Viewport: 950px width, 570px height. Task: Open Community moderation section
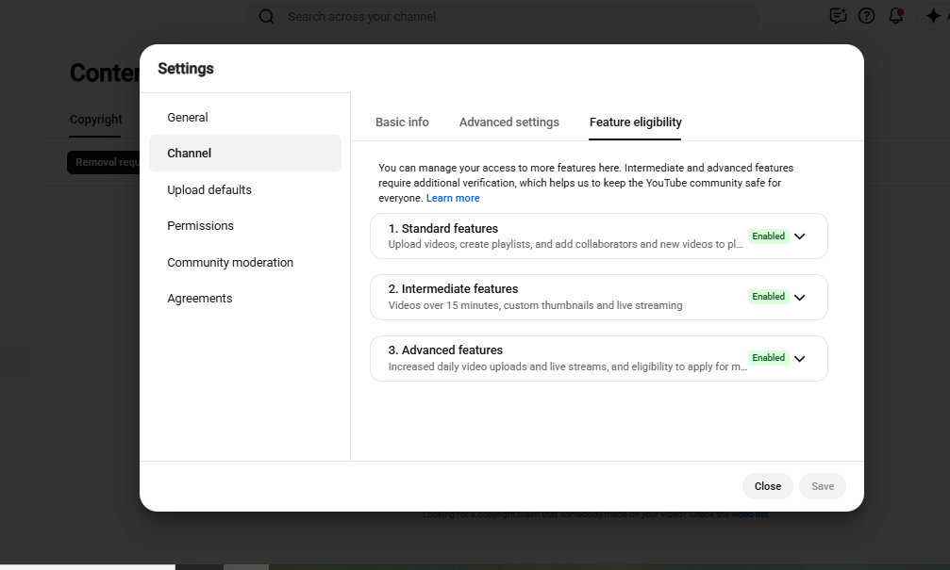(x=229, y=263)
